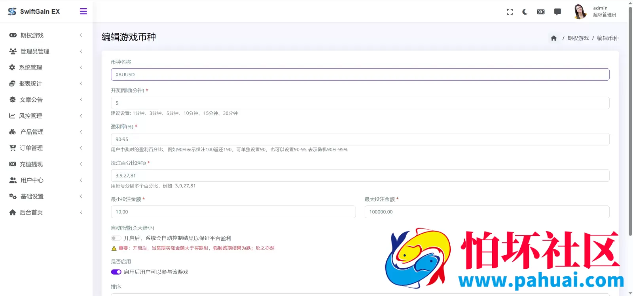The image size is (633, 296).
Task: Expand 期权游戏 using its chevron arrow
Action: pos(81,35)
